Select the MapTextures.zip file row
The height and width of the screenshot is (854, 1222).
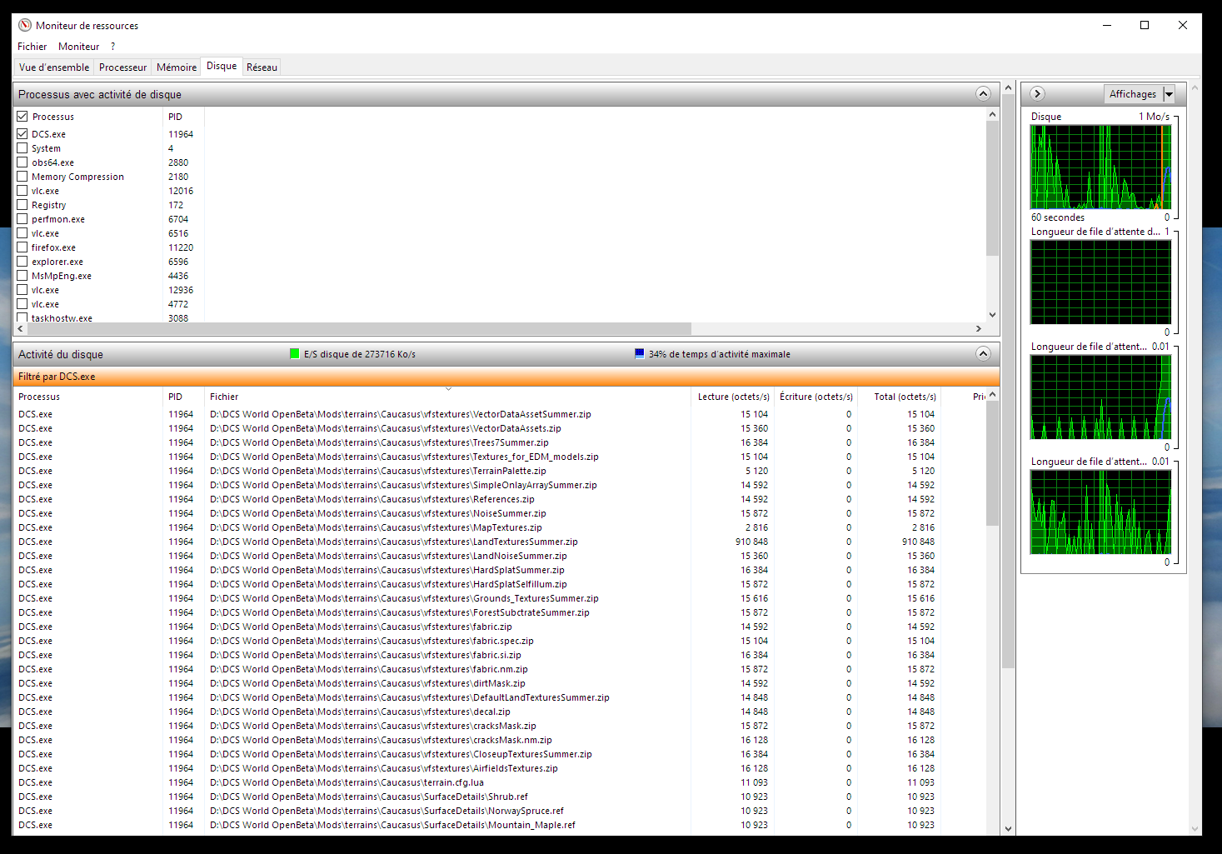500,527
